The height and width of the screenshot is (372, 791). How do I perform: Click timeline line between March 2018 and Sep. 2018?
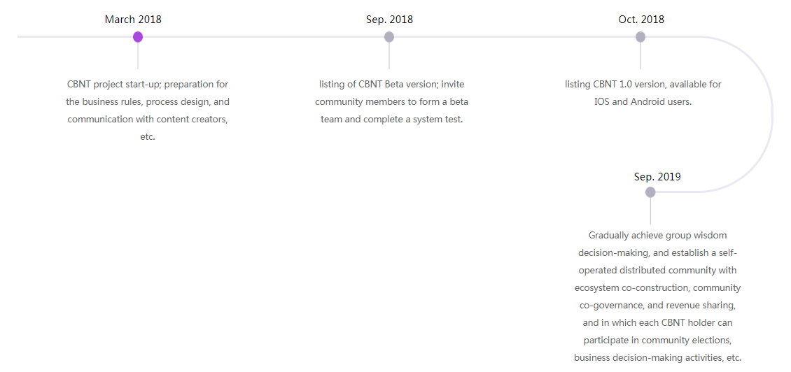pyautogui.click(x=262, y=37)
